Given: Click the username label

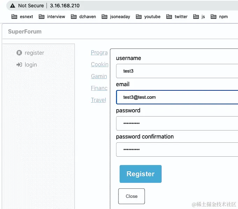Looking at the screenshot, I should click(128, 58).
